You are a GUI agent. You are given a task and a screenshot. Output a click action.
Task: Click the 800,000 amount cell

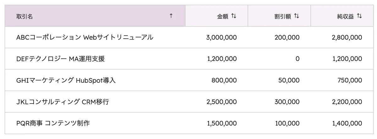click(224, 80)
